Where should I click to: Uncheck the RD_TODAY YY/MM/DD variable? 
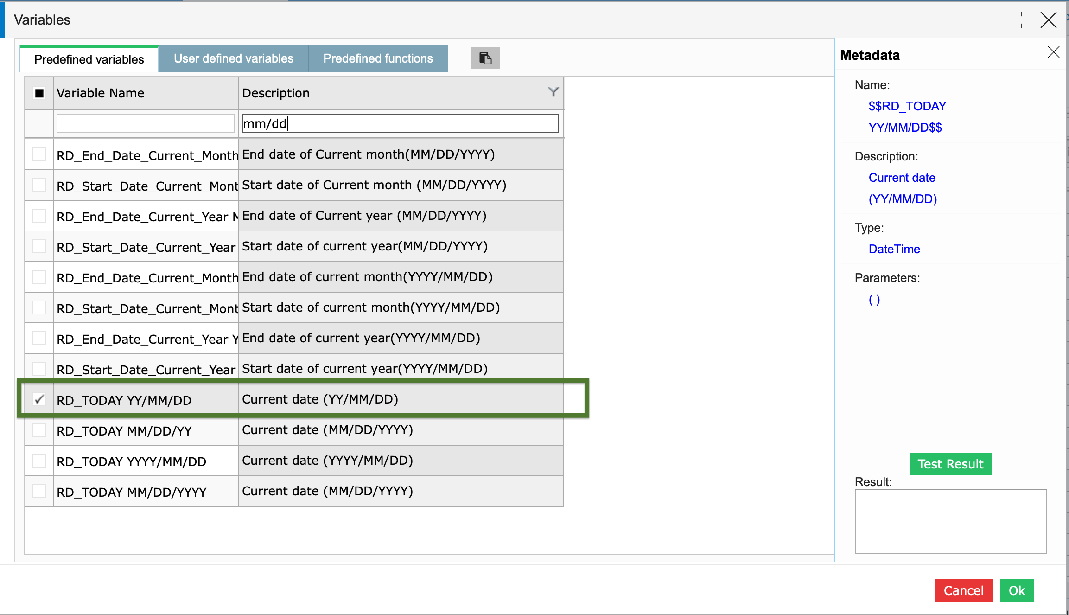coord(39,399)
